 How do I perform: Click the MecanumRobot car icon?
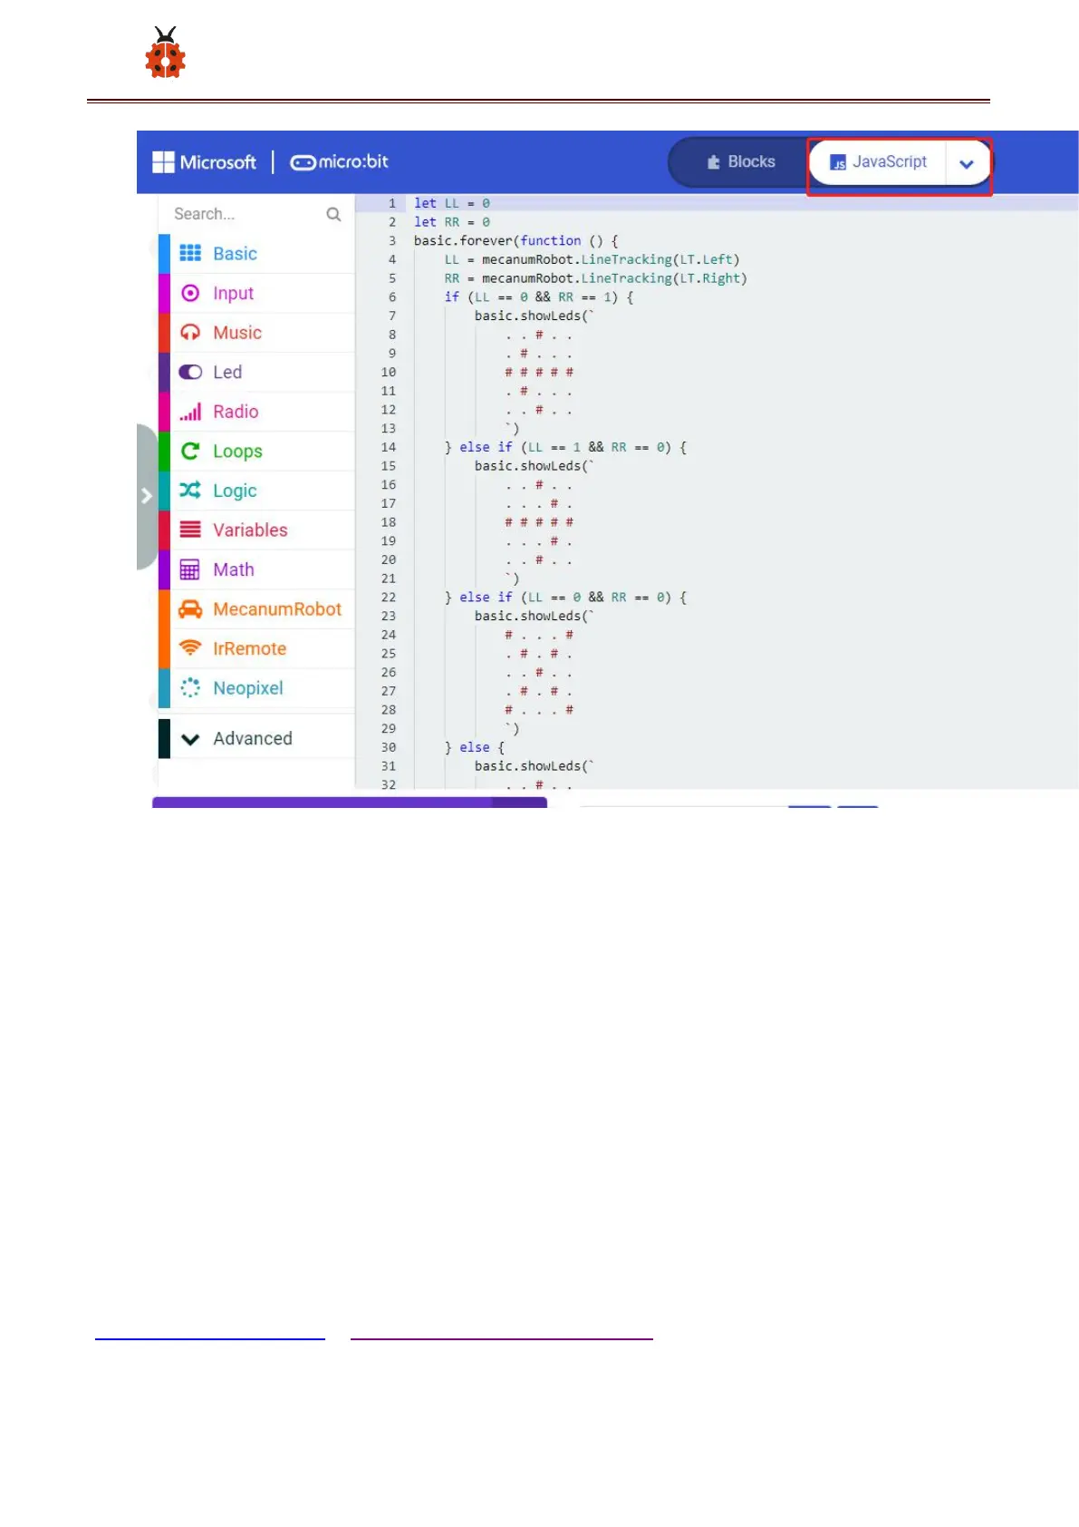coord(190,609)
